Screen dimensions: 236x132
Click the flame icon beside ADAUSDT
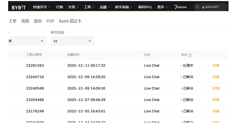(x=203, y=7)
